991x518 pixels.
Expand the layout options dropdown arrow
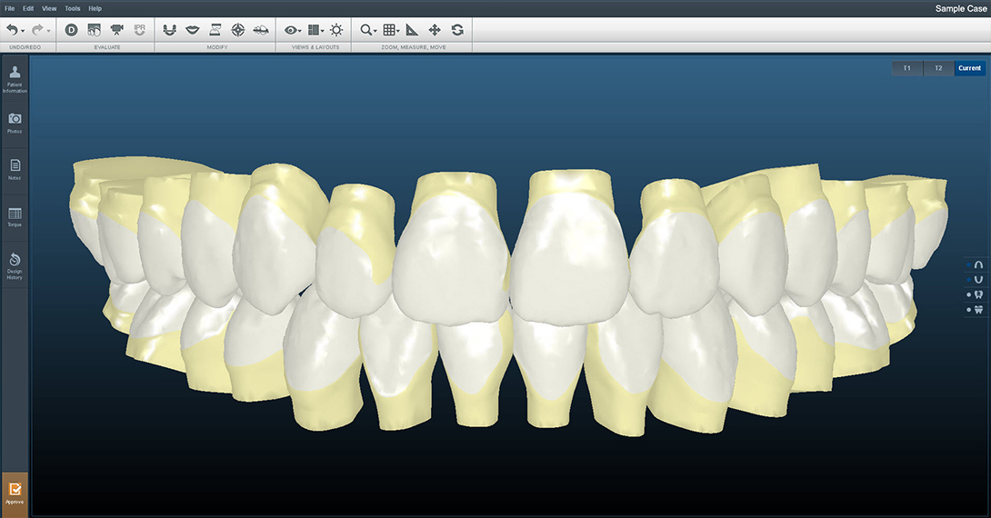(323, 31)
